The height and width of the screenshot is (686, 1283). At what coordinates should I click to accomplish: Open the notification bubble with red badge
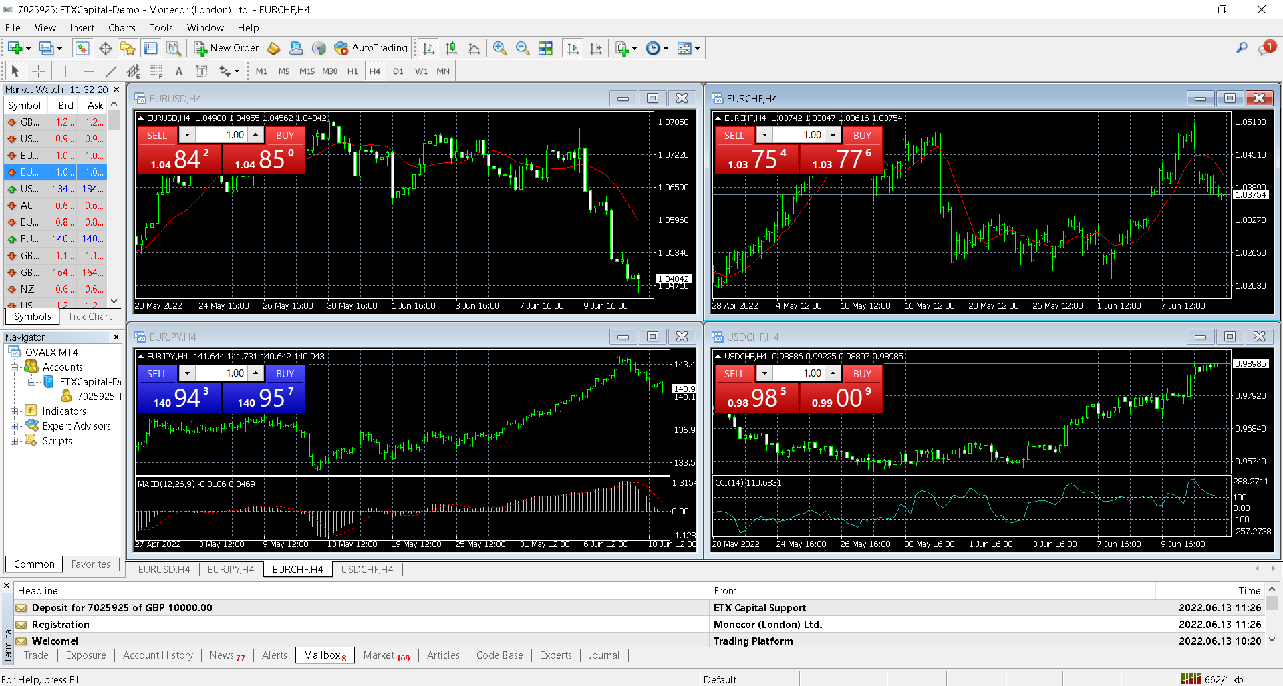(x=1267, y=47)
